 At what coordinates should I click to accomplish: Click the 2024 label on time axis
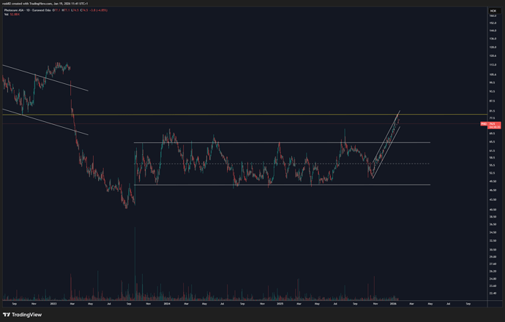coord(167,302)
